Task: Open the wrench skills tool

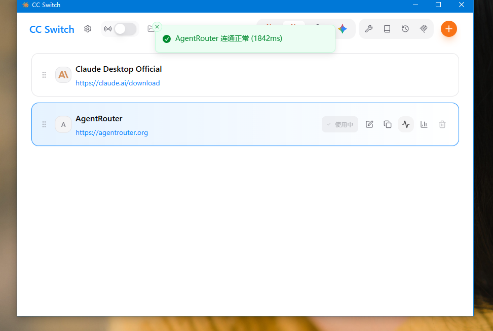Action: 369,29
